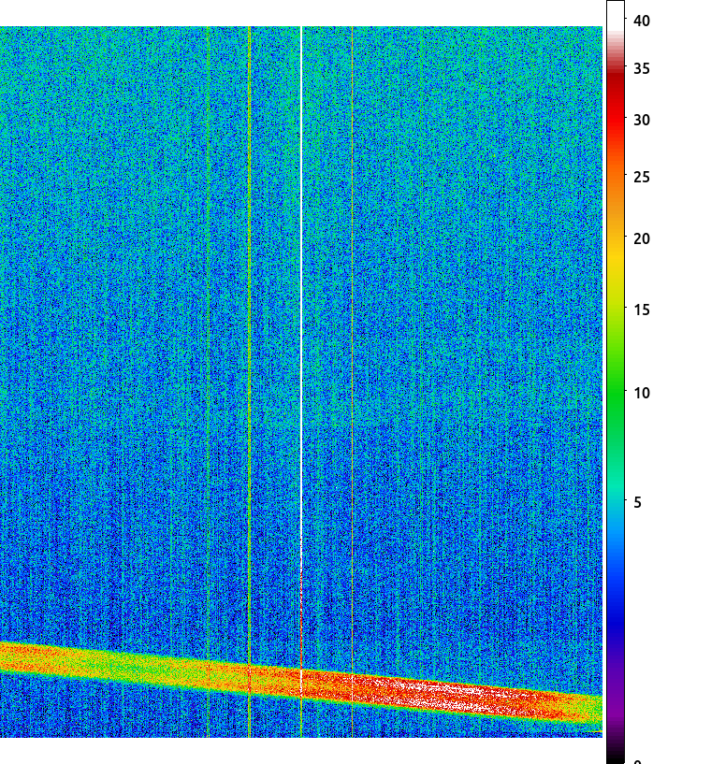Click the colorbar tick label "5"
The image size is (711, 764).
point(637,502)
